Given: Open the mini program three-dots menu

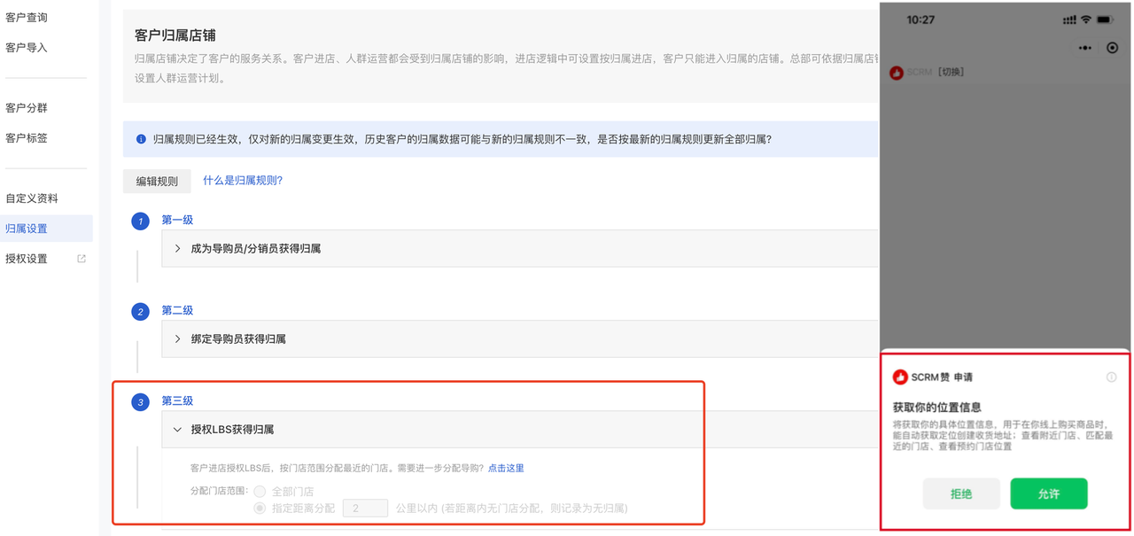Looking at the screenshot, I should (1085, 48).
